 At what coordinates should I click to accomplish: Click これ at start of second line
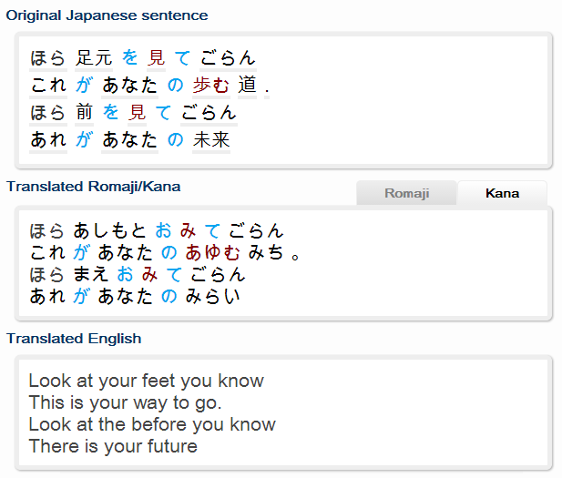pyautogui.click(x=48, y=86)
